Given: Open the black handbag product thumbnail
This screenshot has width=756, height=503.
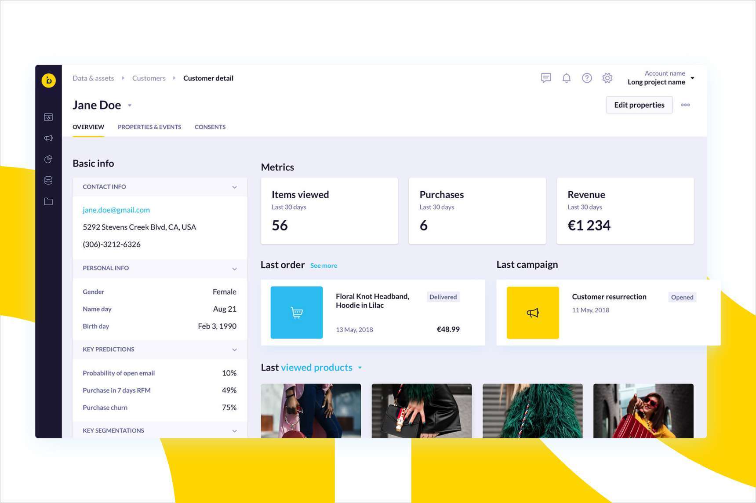Looking at the screenshot, I should coord(422,411).
